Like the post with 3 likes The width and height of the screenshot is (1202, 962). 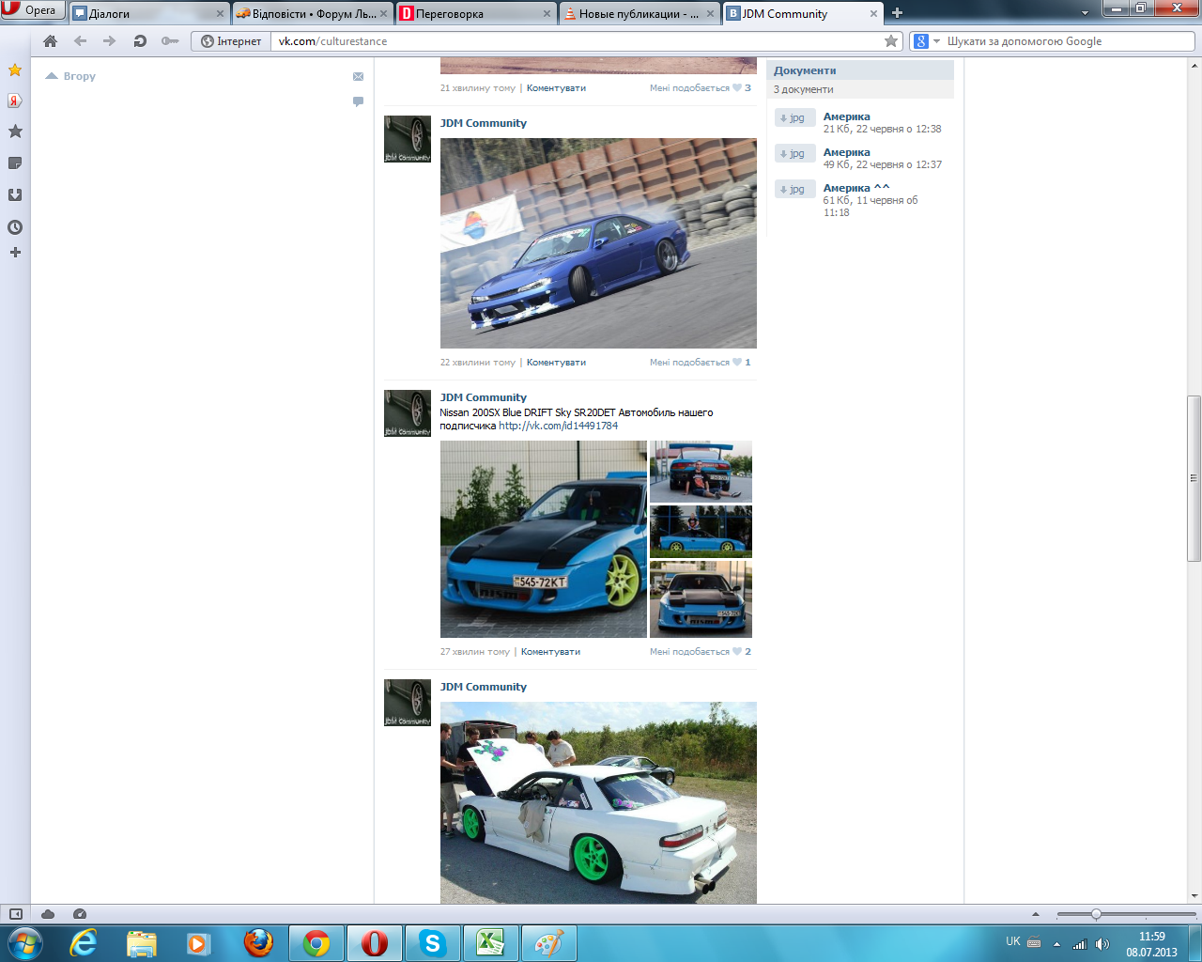point(700,88)
